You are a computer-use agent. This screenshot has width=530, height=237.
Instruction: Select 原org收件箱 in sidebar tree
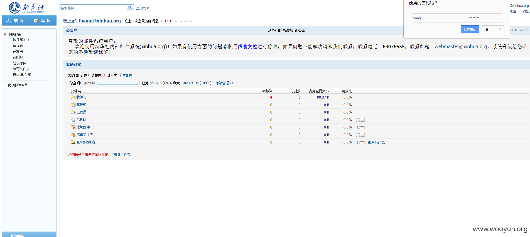pos(22,75)
